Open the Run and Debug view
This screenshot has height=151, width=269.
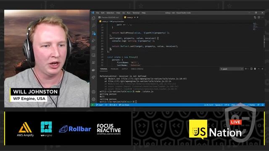tap(93, 40)
